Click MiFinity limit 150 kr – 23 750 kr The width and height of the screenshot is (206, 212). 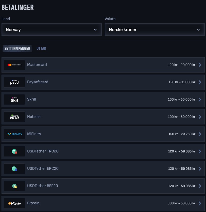(x=182, y=134)
